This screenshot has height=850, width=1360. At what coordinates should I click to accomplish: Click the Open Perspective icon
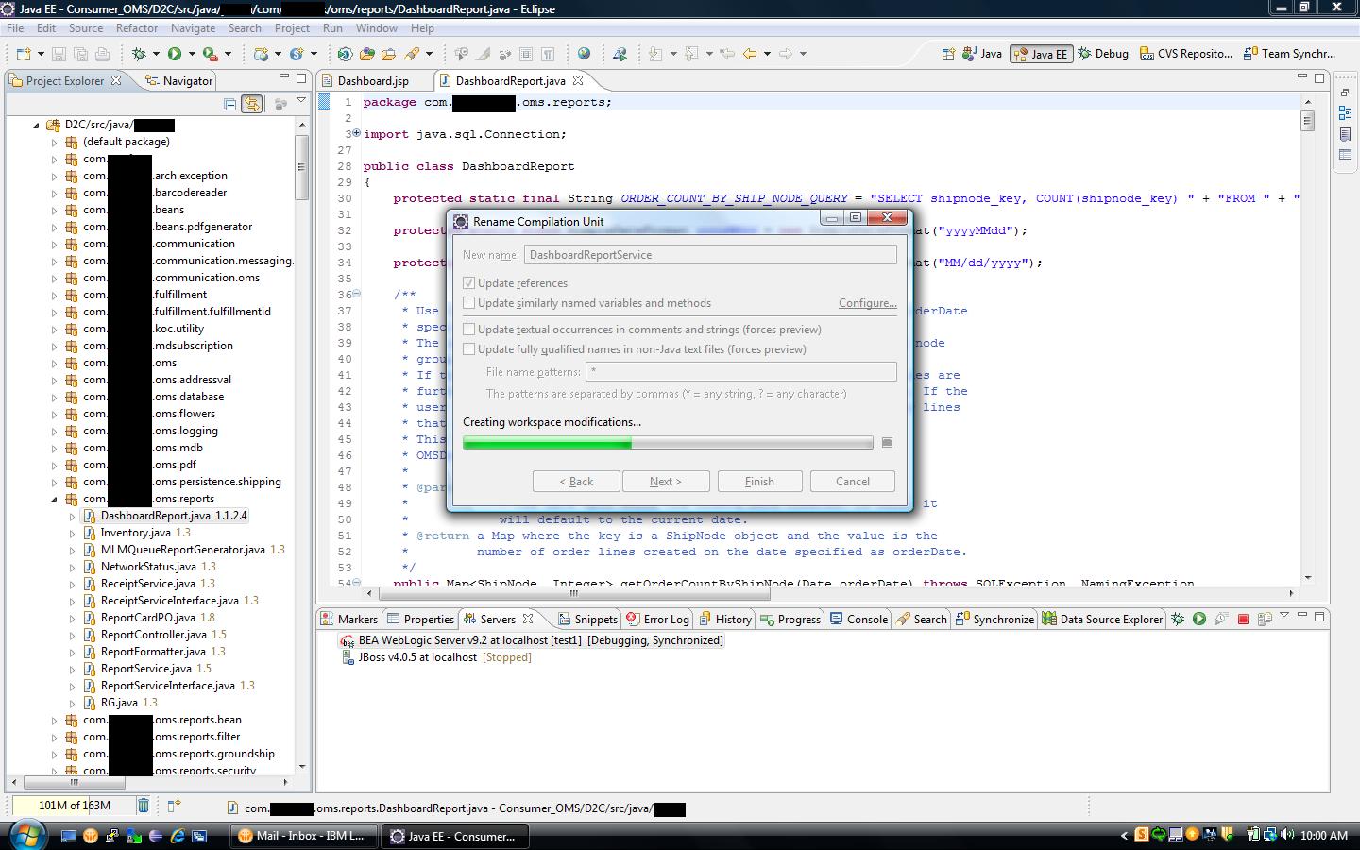tap(947, 54)
